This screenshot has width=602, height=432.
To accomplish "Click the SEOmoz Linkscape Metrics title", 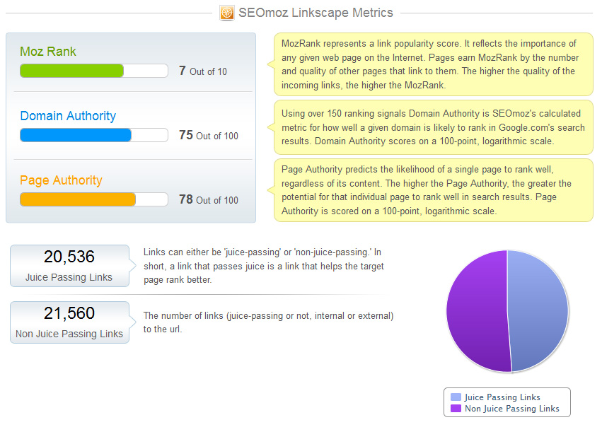I will [x=316, y=13].
